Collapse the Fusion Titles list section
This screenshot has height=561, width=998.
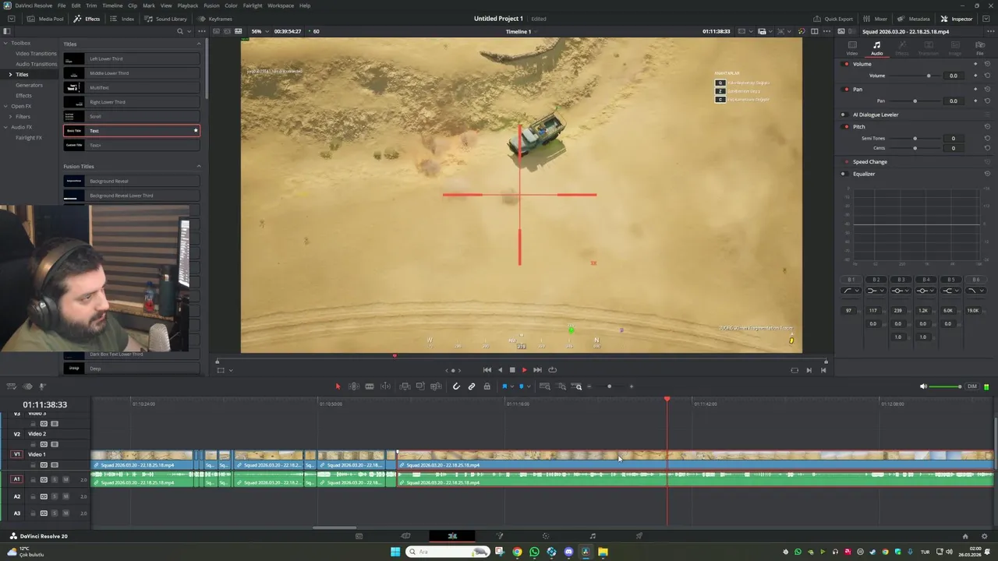tap(198, 166)
